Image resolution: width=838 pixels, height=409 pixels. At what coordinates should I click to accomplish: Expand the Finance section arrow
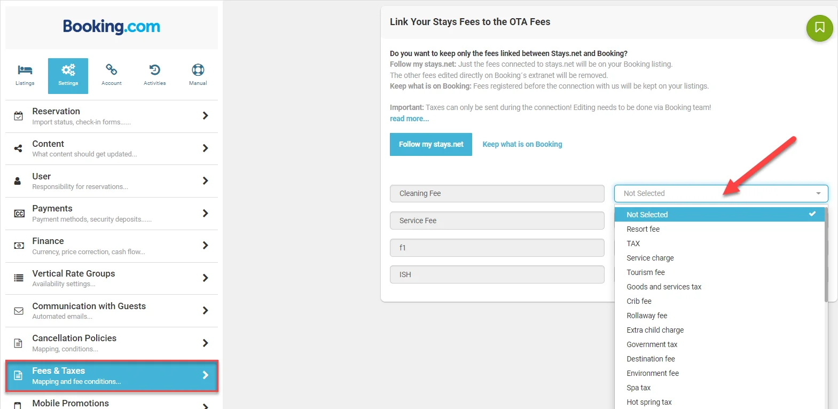[205, 246]
